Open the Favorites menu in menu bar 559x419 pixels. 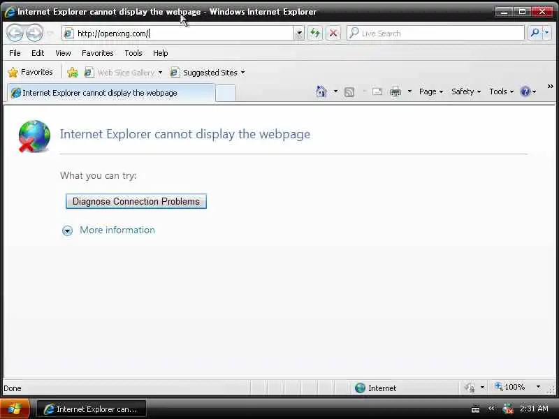click(x=97, y=53)
